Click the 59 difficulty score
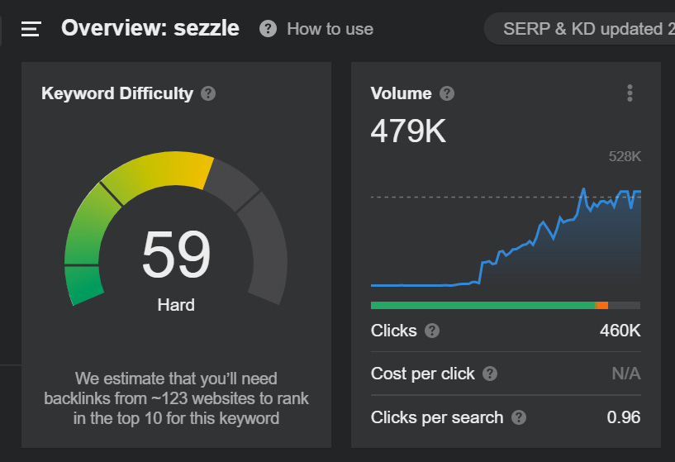Viewport: 675px width, 462px height. [176, 254]
